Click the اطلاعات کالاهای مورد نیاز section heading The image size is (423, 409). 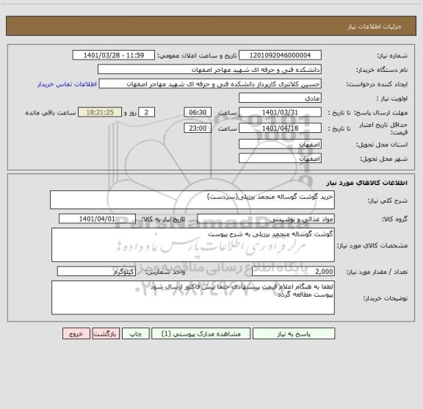[x=367, y=183]
